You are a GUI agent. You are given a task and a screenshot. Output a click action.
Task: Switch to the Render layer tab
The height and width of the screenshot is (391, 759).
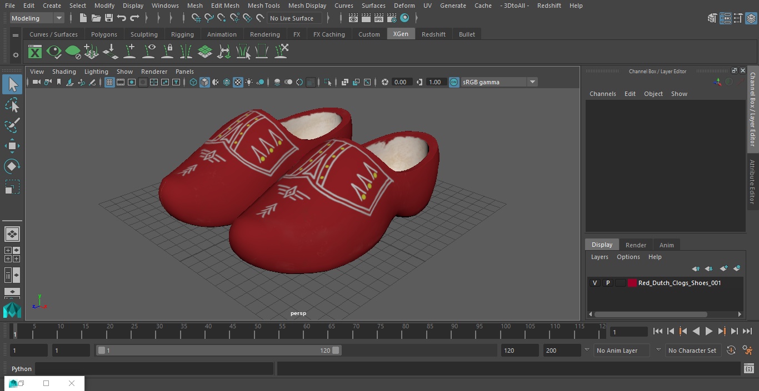click(x=636, y=245)
